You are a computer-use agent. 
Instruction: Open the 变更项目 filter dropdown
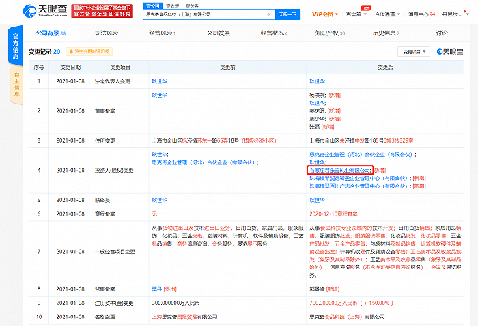(x=414, y=51)
